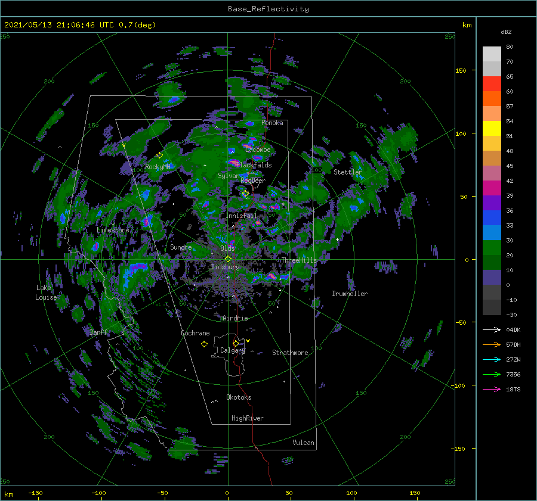537x501 pixels.
Task: Click the Blackfalds label
Action: [x=254, y=165]
